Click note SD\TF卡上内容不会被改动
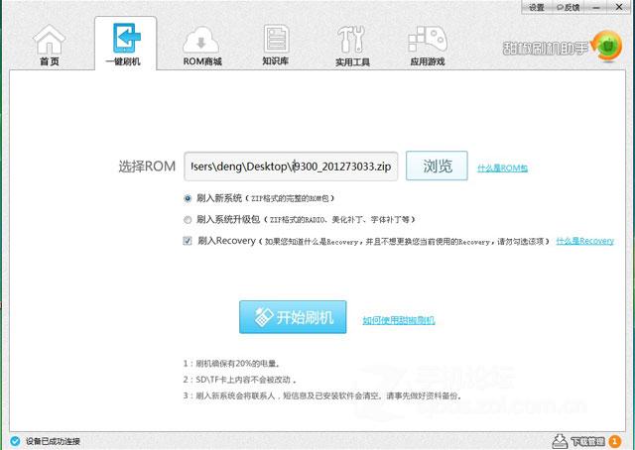The height and width of the screenshot is (450, 635). click(x=240, y=380)
